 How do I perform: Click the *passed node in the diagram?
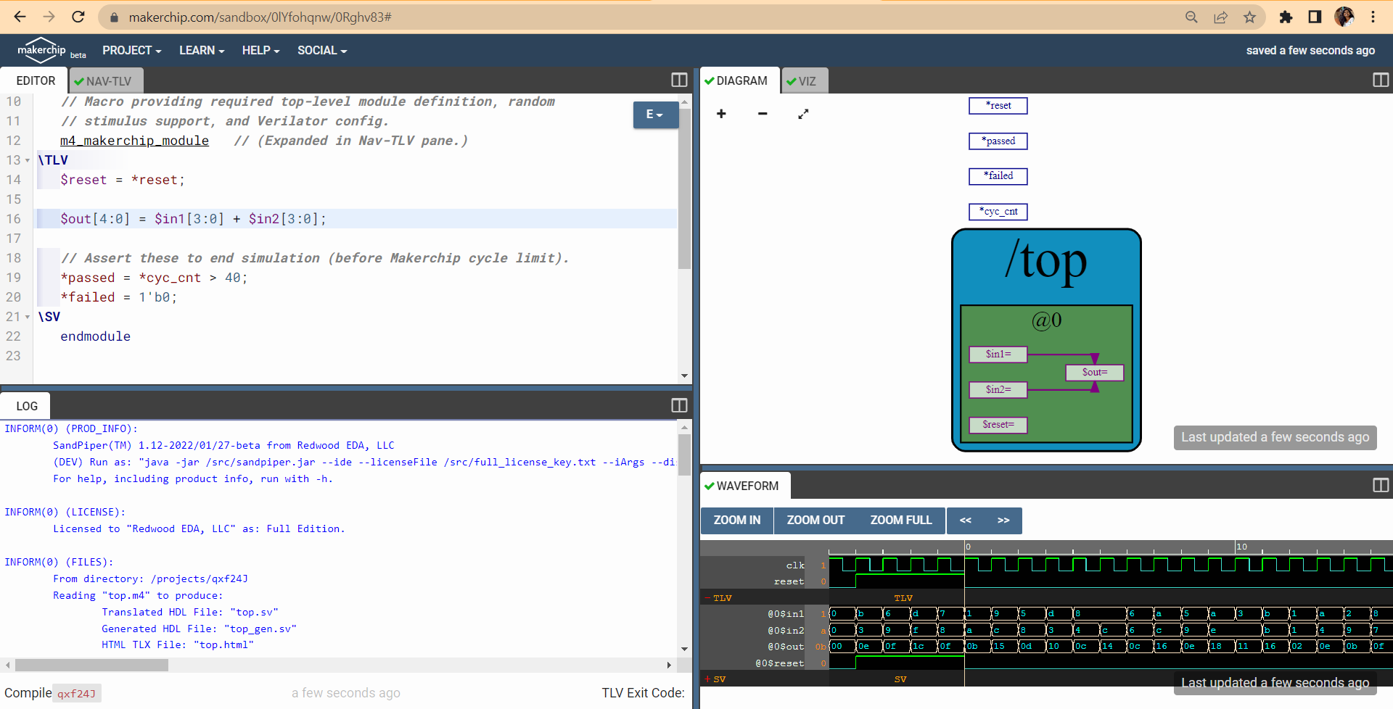tap(998, 141)
